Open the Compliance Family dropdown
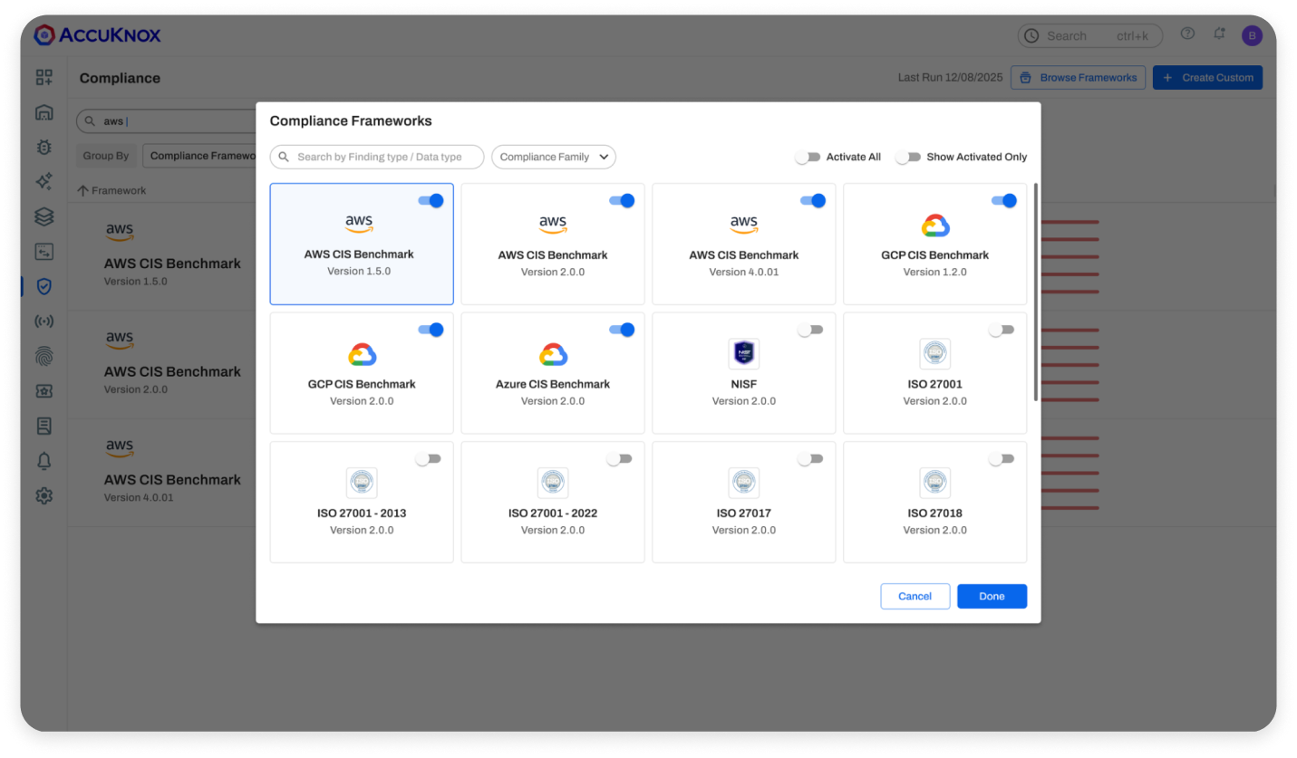Image resolution: width=1297 pixels, height=758 pixels. (553, 157)
